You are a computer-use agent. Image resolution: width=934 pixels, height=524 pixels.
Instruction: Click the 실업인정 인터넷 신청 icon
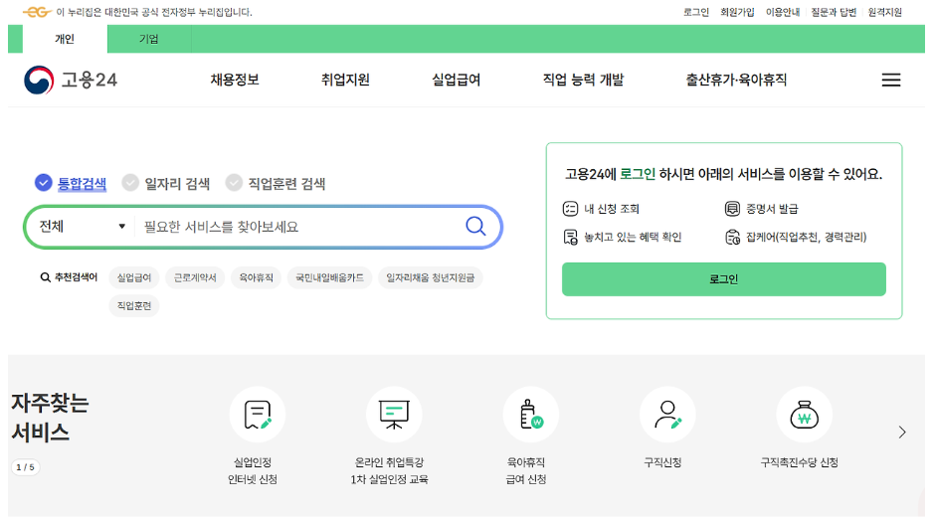coord(258,415)
